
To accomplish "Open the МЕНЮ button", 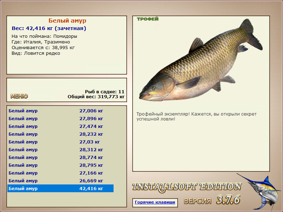I will [19, 96].
